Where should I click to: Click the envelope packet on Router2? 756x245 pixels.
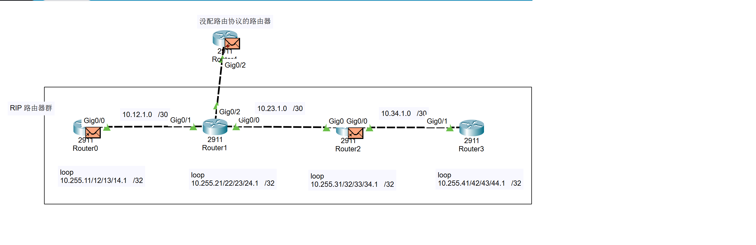355,133
